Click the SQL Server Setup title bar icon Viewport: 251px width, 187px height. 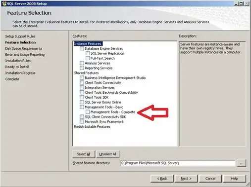4,3
